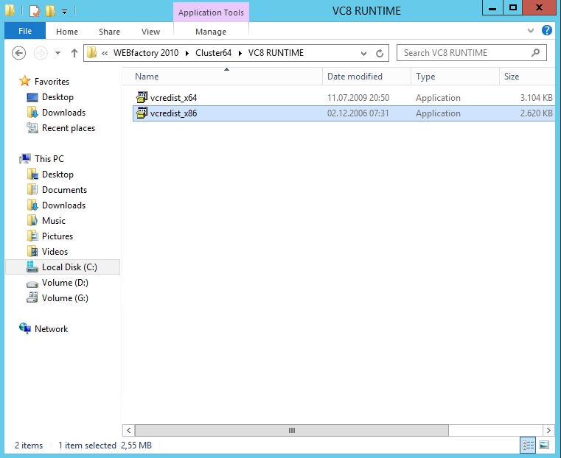Refresh the VC8 RUNTIME folder

click(x=380, y=53)
